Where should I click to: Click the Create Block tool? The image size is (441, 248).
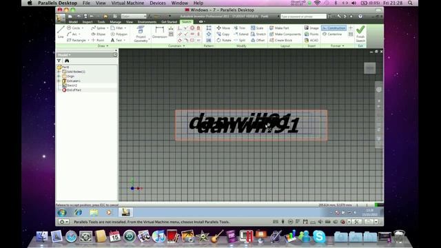click(280, 40)
